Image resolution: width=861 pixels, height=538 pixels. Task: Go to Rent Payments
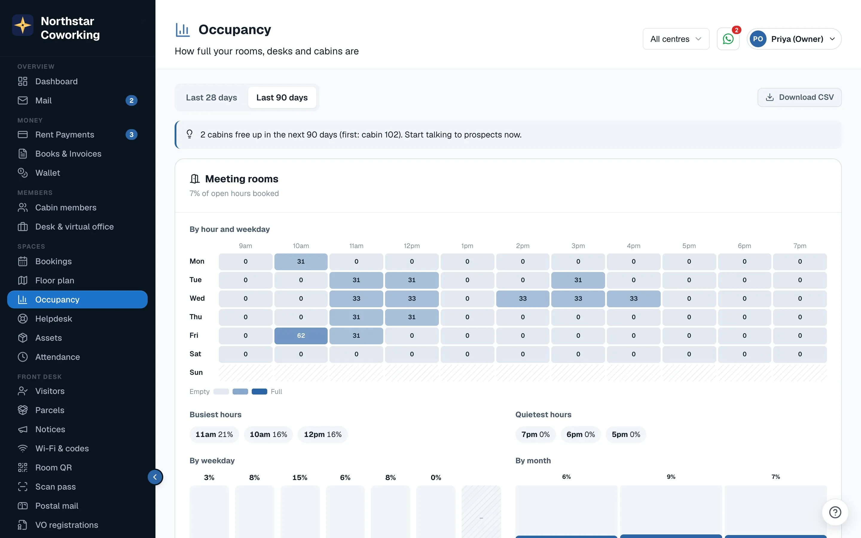tap(77, 134)
